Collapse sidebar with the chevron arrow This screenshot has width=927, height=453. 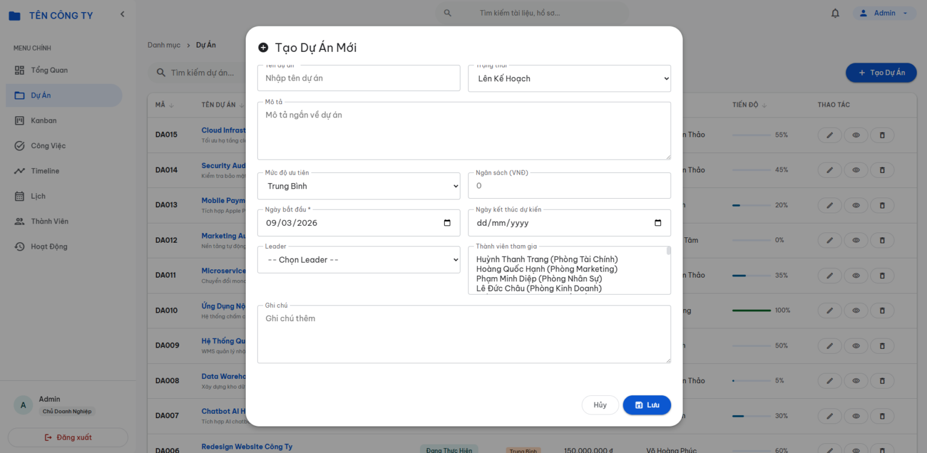click(x=123, y=14)
